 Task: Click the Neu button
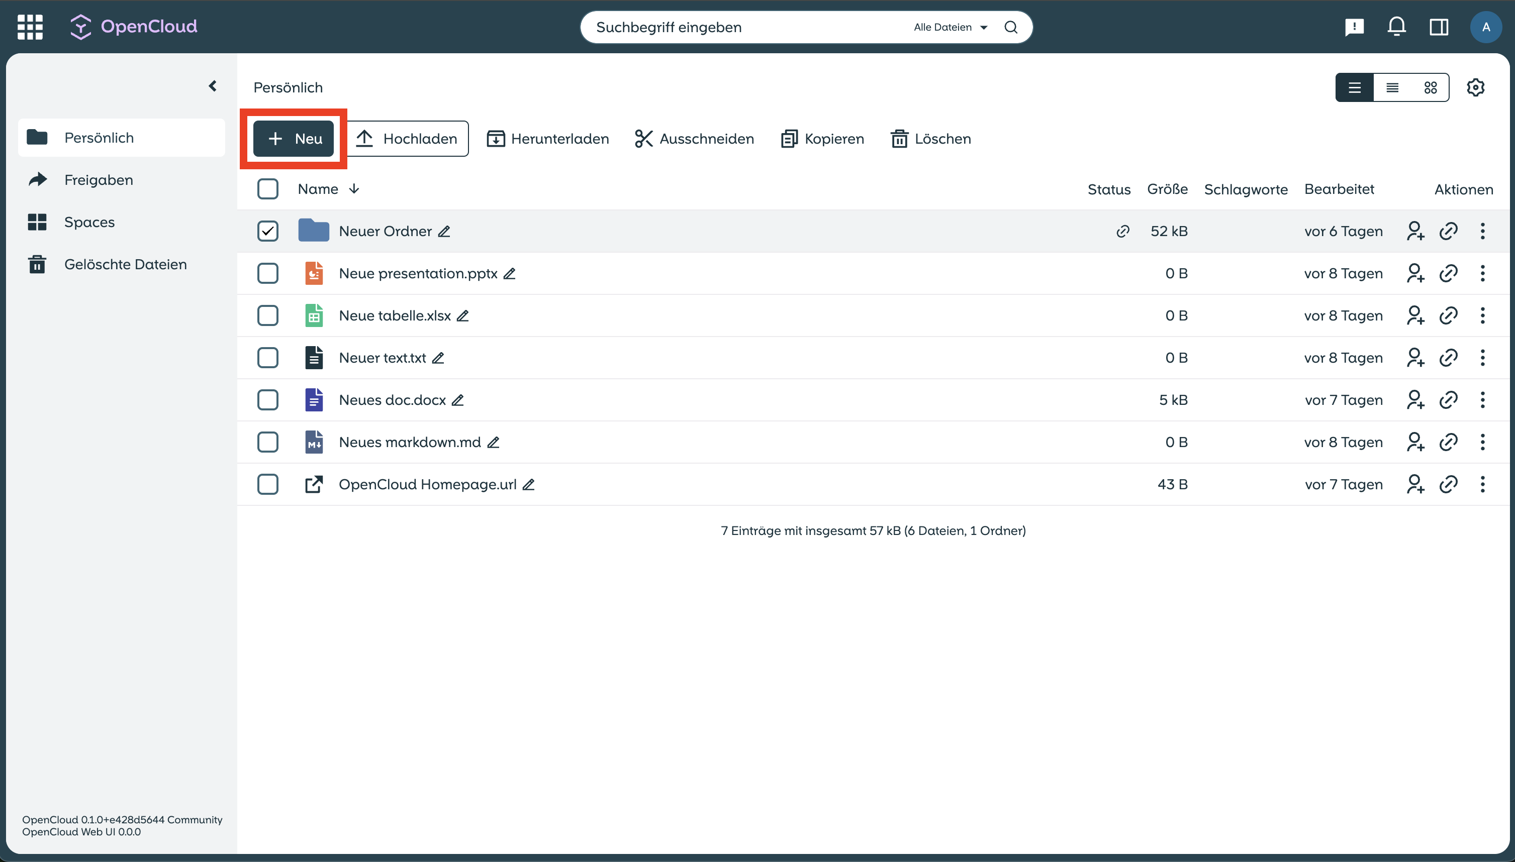[x=294, y=139]
